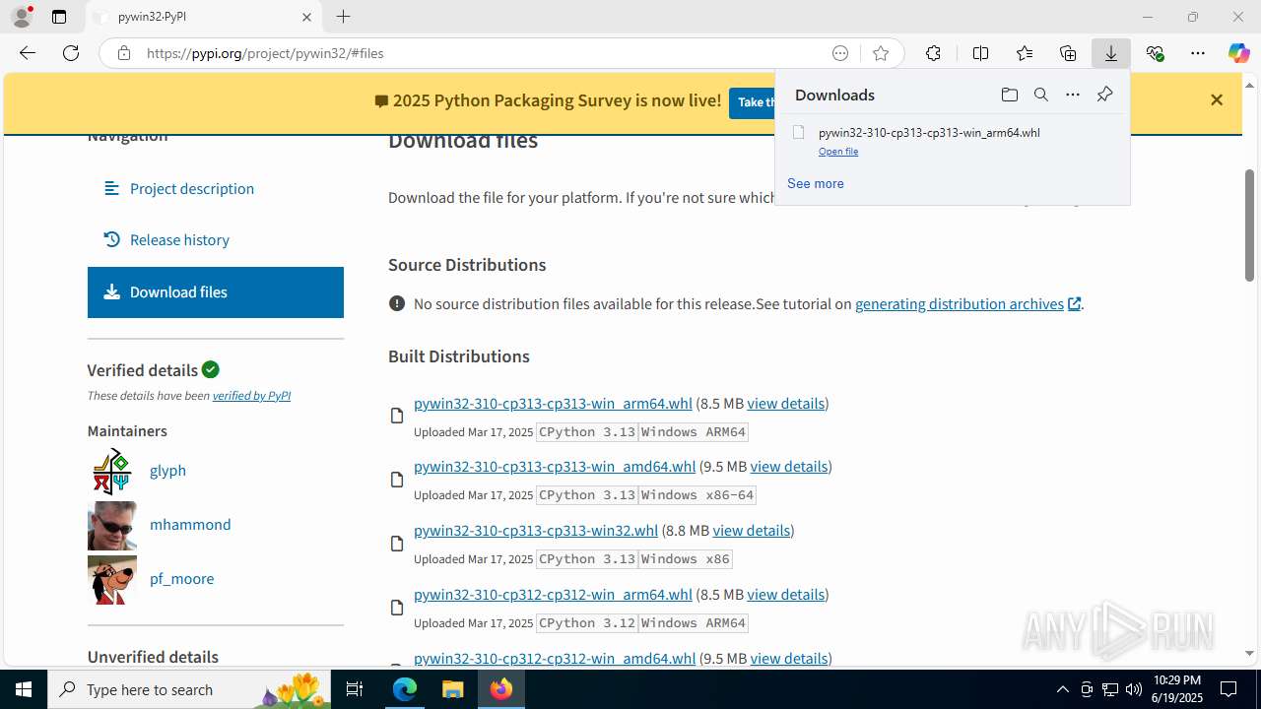Viewport: 1261px width, 709px height.
Task: Download pywin32-310-cp312-cp312-win_arm64.whl
Action: pyautogui.click(x=553, y=595)
